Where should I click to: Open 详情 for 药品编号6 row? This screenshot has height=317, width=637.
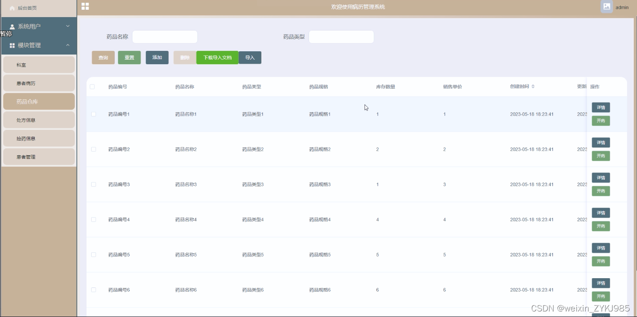point(601,283)
